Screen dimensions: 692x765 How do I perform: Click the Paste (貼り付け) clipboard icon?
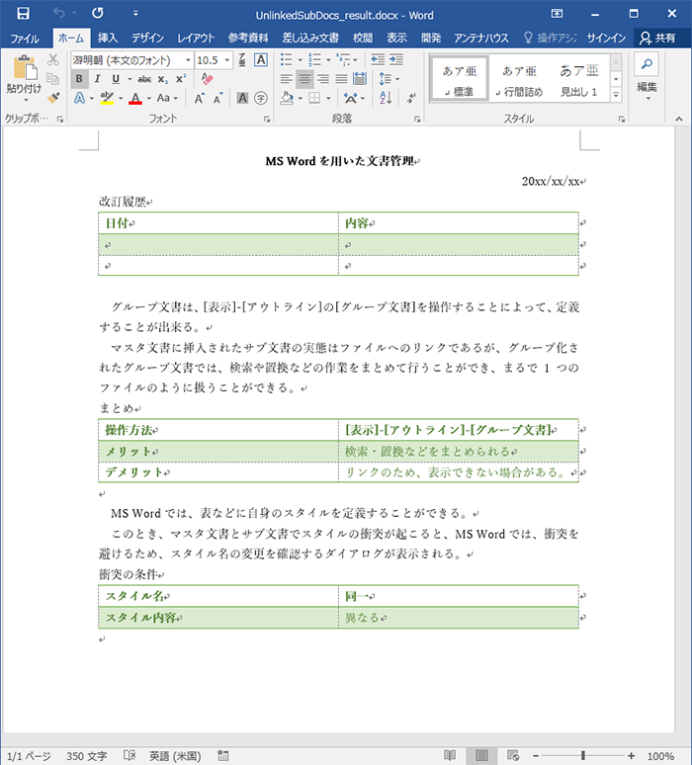[24, 72]
